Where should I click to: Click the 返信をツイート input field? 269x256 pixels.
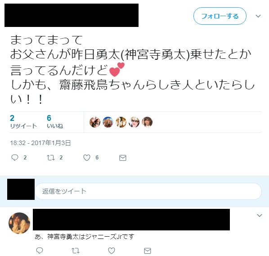148,191
